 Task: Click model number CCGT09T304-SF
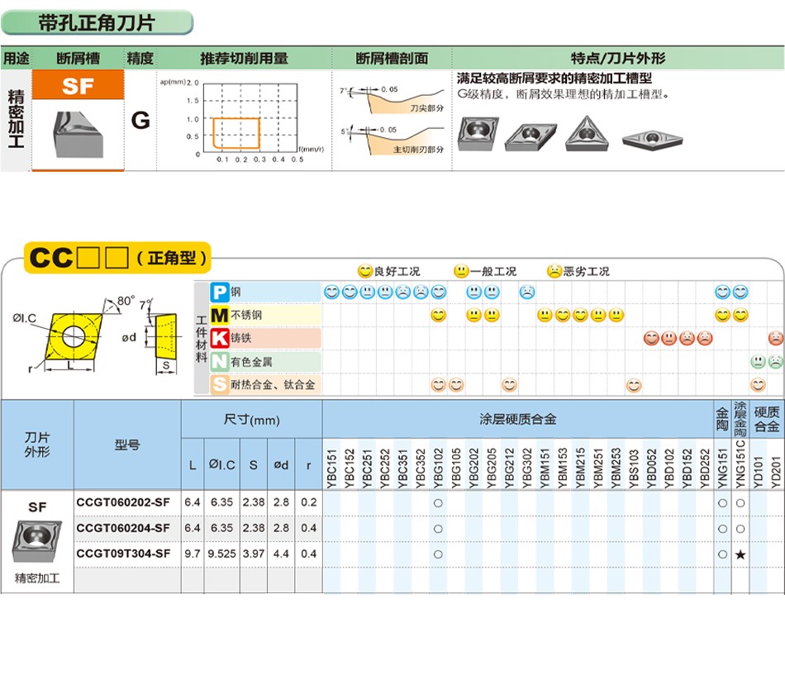123,554
